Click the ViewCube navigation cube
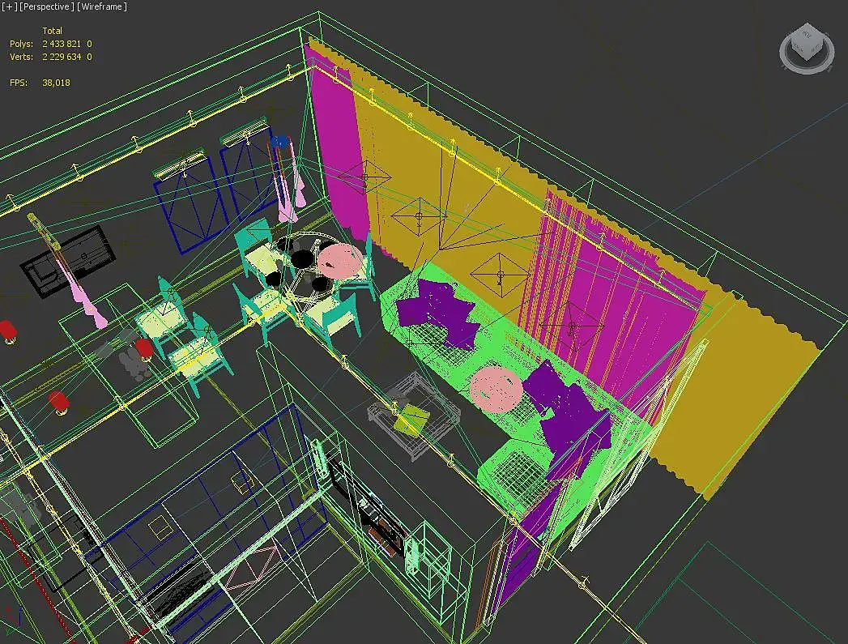848x644 pixels. 808,41
